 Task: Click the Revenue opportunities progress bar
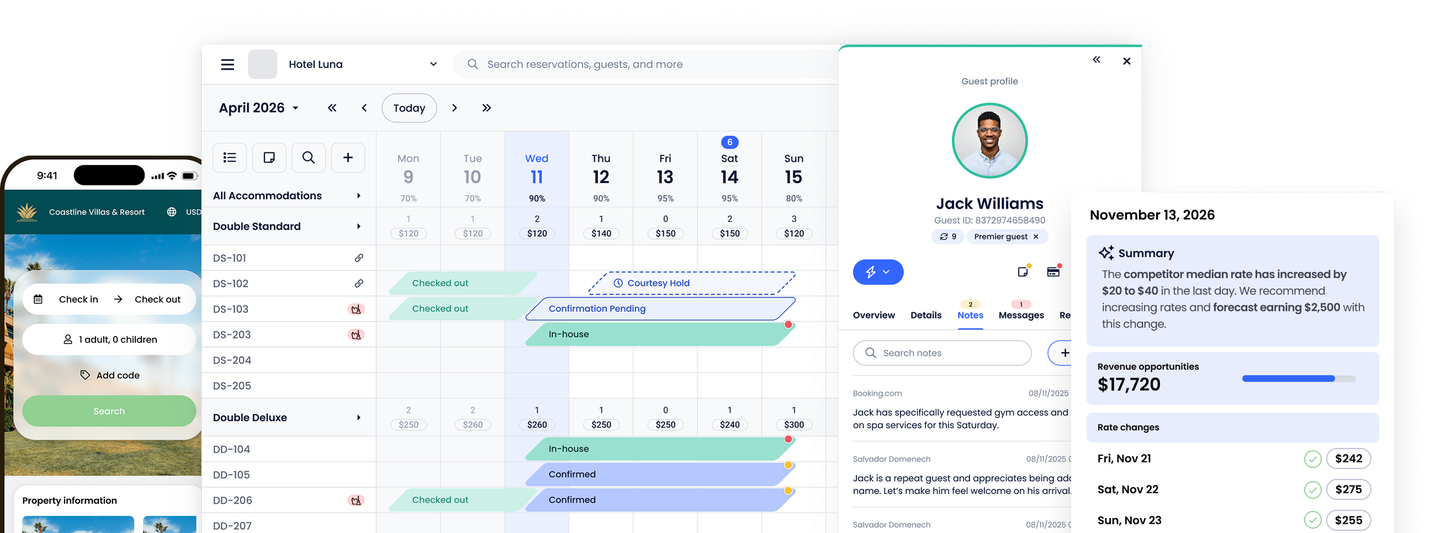pyautogui.click(x=1299, y=379)
